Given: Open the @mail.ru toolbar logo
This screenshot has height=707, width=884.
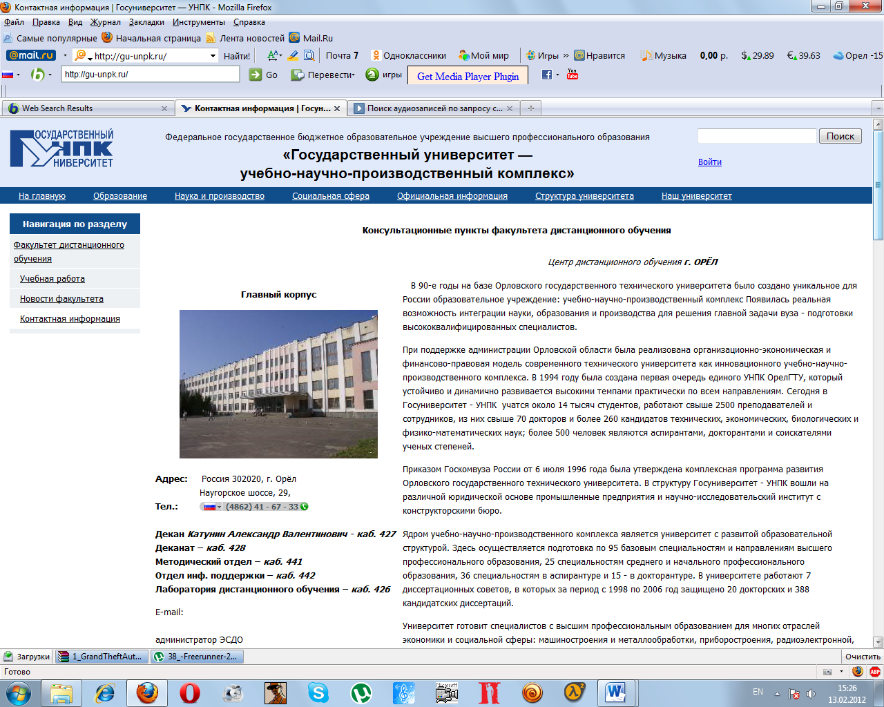Looking at the screenshot, I should [x=31, y=55].
